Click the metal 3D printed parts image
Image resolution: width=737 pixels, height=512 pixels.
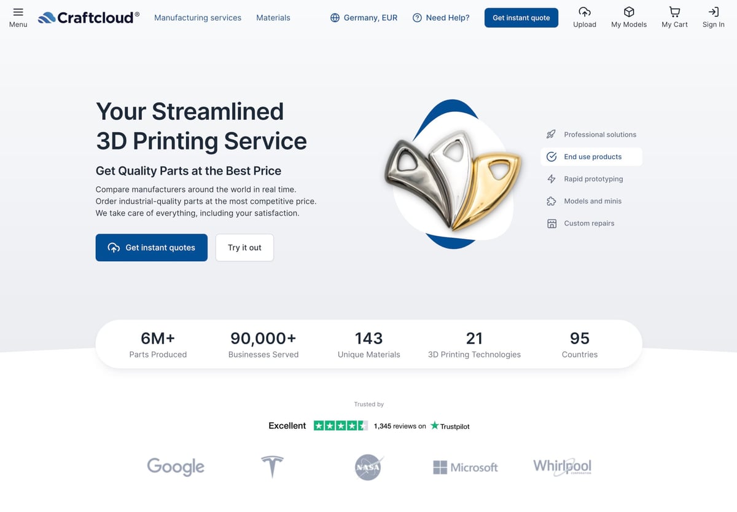(x=453, y=175)
